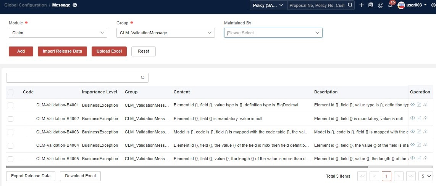
Task: View details of CLM-Validation-B4001 via eye icon
Action: 412,105
